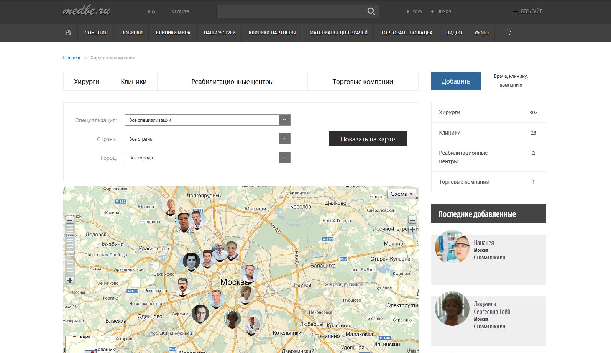Screen dimensions: 611x353
Task: Click the sdvv user link
Action: (x=417, y=11)
